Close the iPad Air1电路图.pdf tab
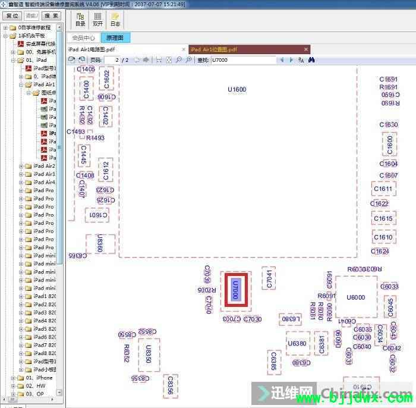The image size is (416, 408). point(183,49)
